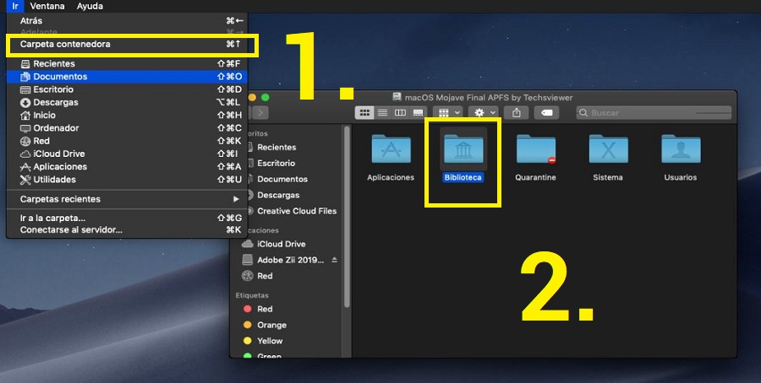Expand Carpetas recientes submenu
This screenshot has width=761, height=383.
[127, 199]
